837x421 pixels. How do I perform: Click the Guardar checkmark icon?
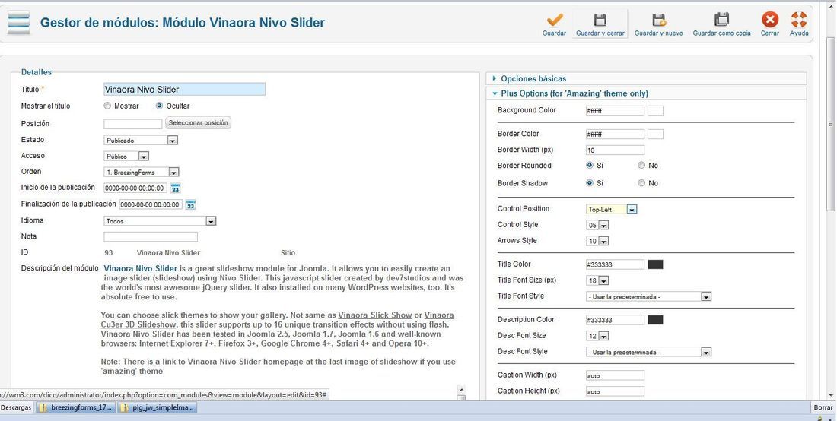point(555,21)
